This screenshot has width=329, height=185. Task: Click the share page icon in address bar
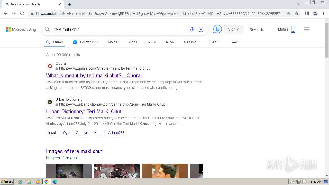288,13
